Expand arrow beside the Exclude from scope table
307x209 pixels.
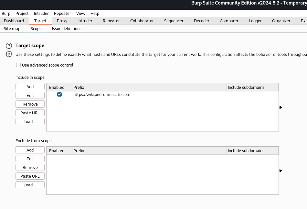[281, 171]
